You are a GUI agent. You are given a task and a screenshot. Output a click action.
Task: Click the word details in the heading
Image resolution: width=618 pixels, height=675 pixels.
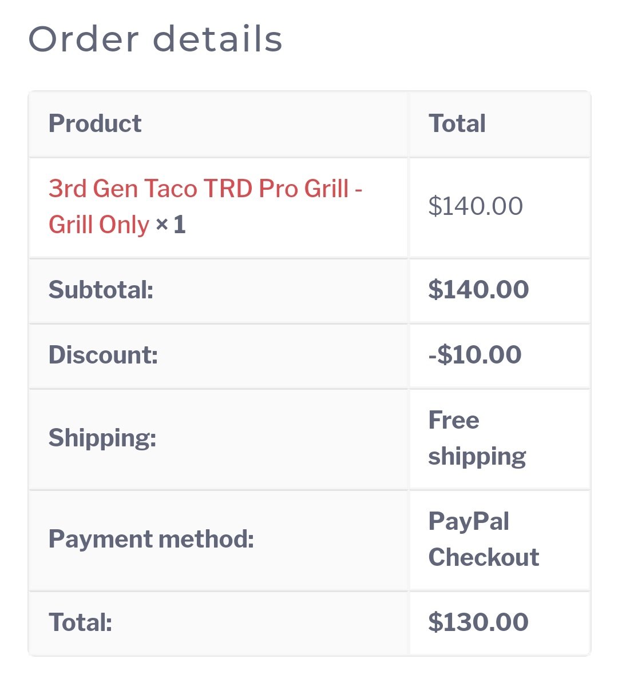pos(217,39)
